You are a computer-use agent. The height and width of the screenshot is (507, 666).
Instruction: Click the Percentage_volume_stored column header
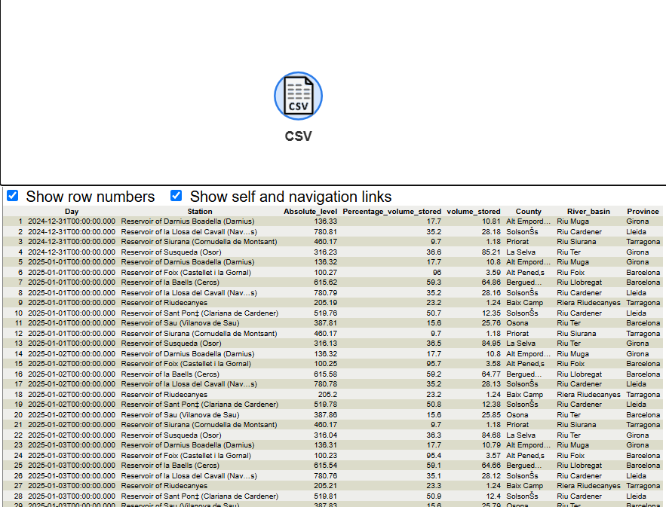(x=391, y=212)
